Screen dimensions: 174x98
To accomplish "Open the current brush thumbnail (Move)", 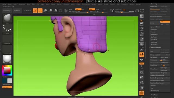I will point(7,19).
